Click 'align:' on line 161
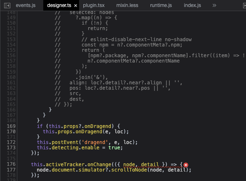Viewport: 246px width, 181px height. click(78, 83)
